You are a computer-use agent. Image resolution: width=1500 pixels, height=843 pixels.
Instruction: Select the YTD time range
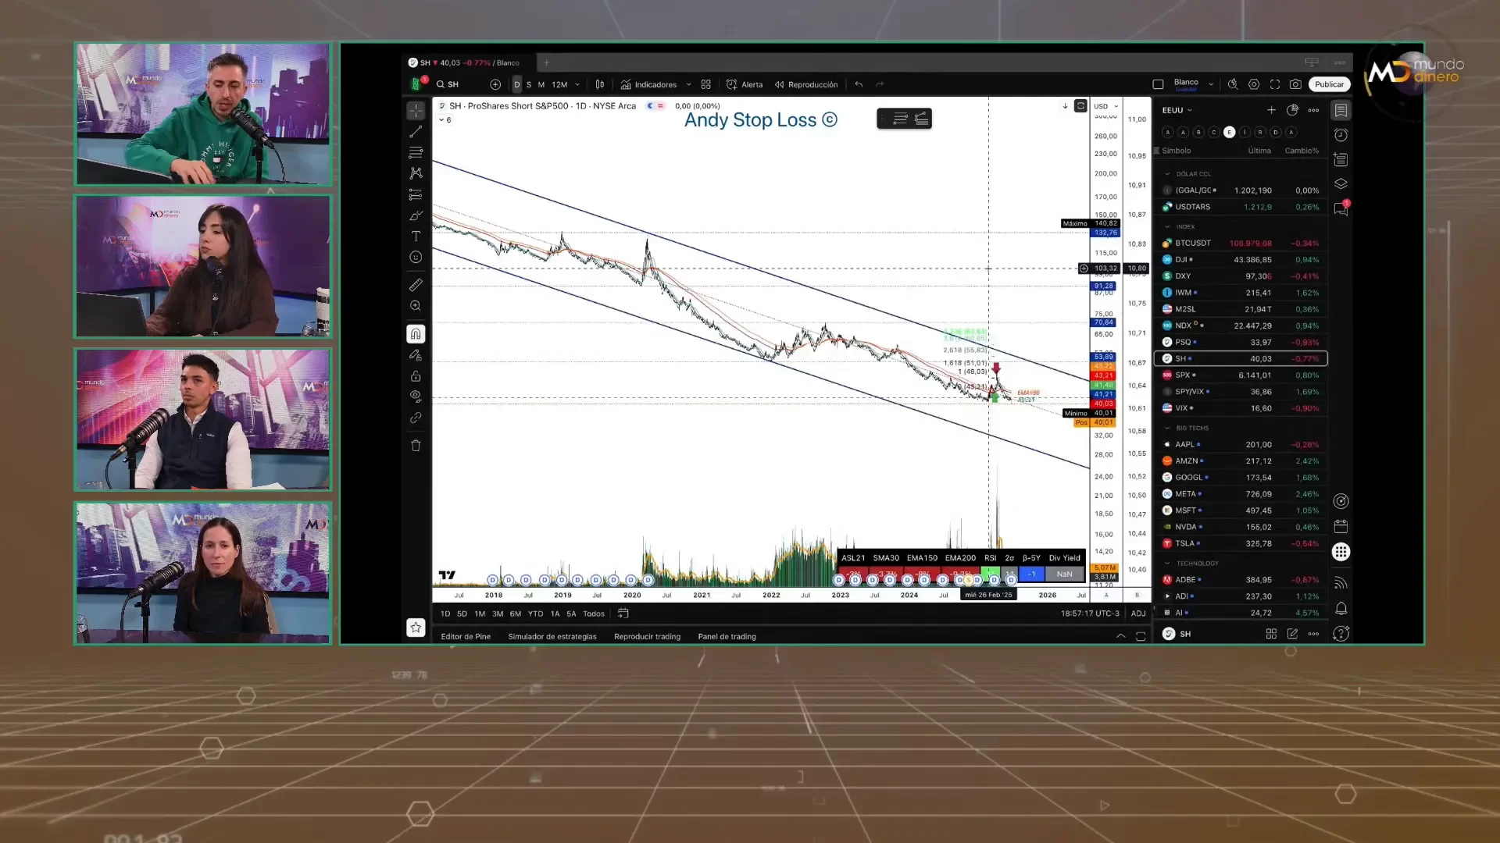pos(535,614)
